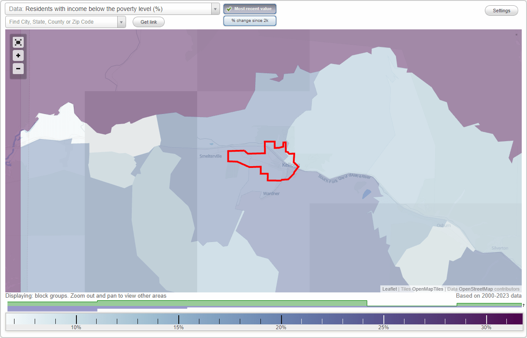Image resolution: width=527 pixels, height=338 pixels.
Task: Click the Osburn map label
Action: tap(444, 225)
